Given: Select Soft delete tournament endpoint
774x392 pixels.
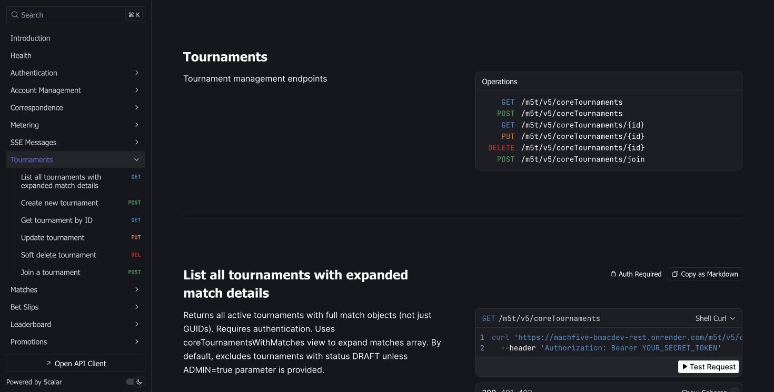Looking at the screenshot, I should click(81, 255).
